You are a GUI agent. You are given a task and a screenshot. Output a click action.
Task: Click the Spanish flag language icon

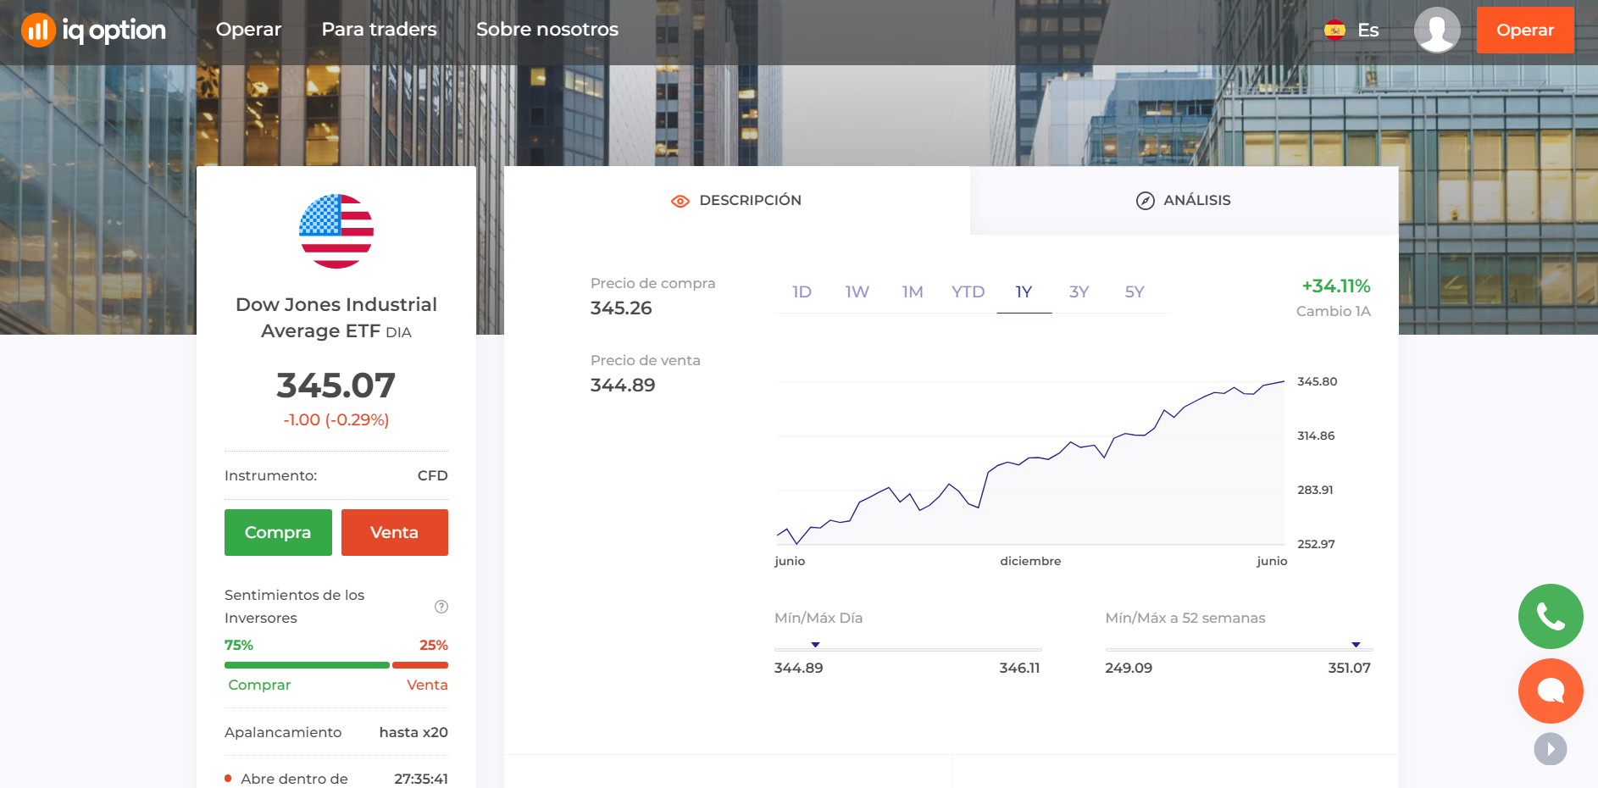(1334, 31)
